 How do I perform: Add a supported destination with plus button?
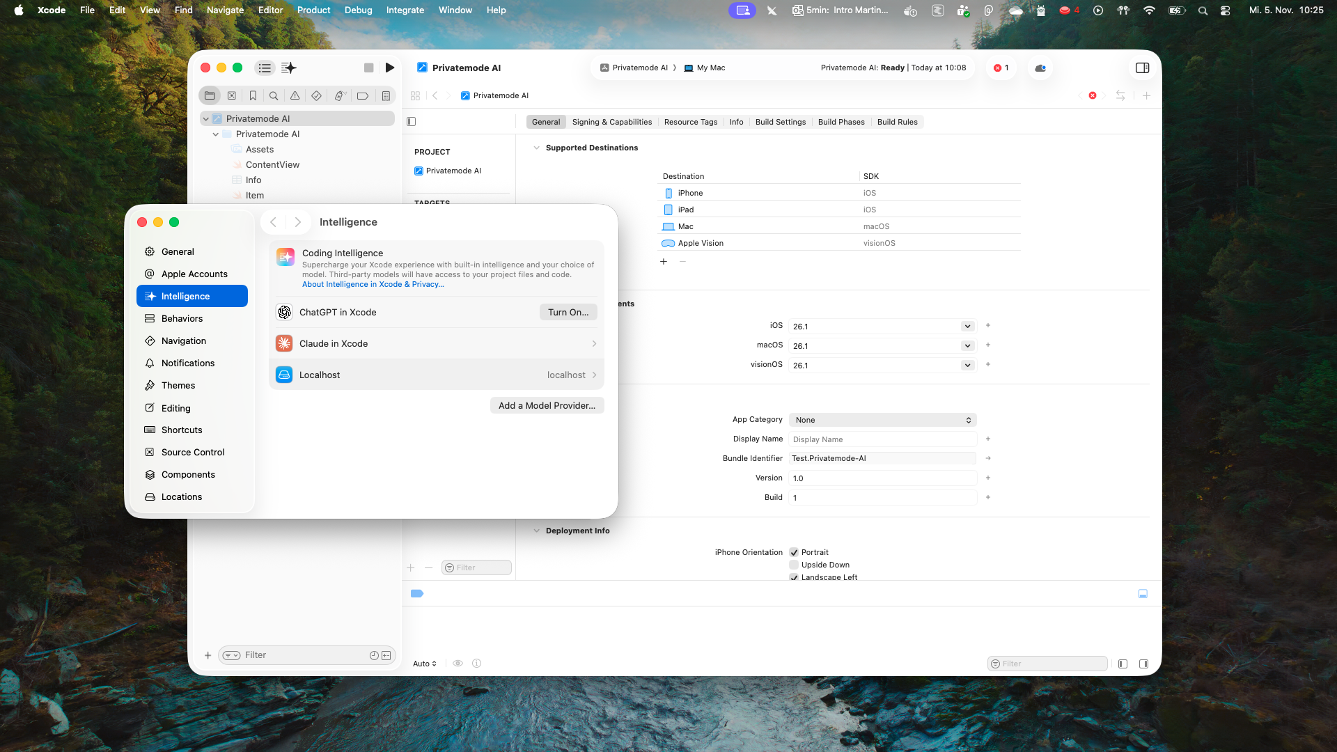(664, 262)
